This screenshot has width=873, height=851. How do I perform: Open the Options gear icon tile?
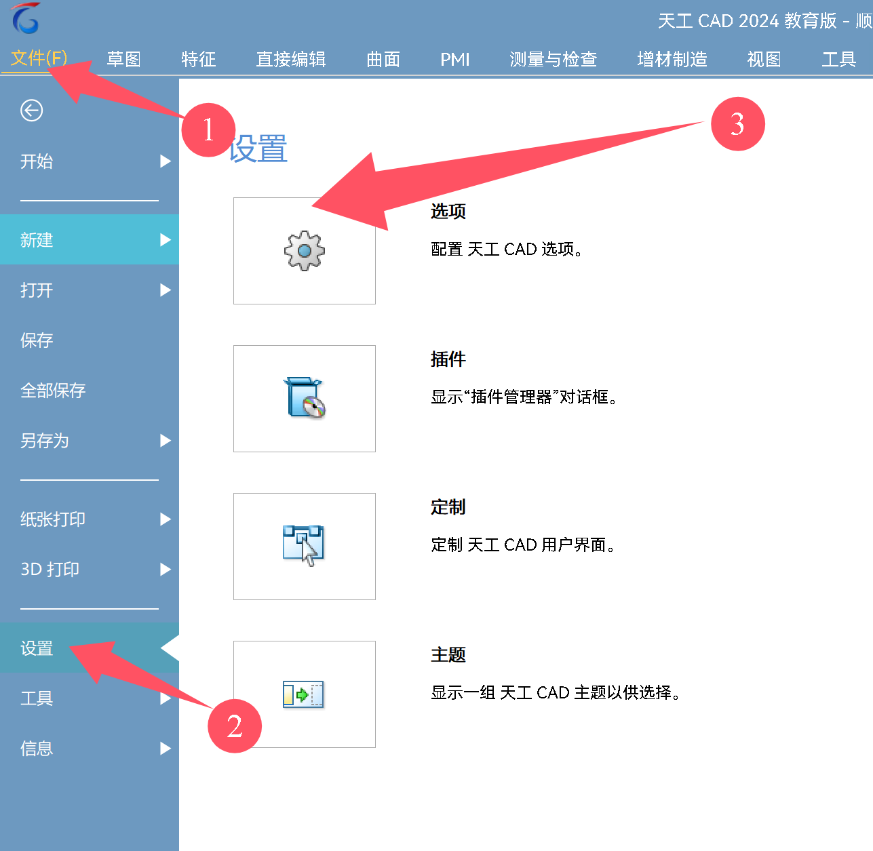(305, 251)
